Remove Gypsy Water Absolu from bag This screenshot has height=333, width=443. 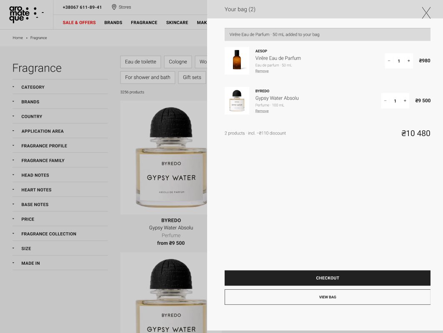click(x=262, y=111)
